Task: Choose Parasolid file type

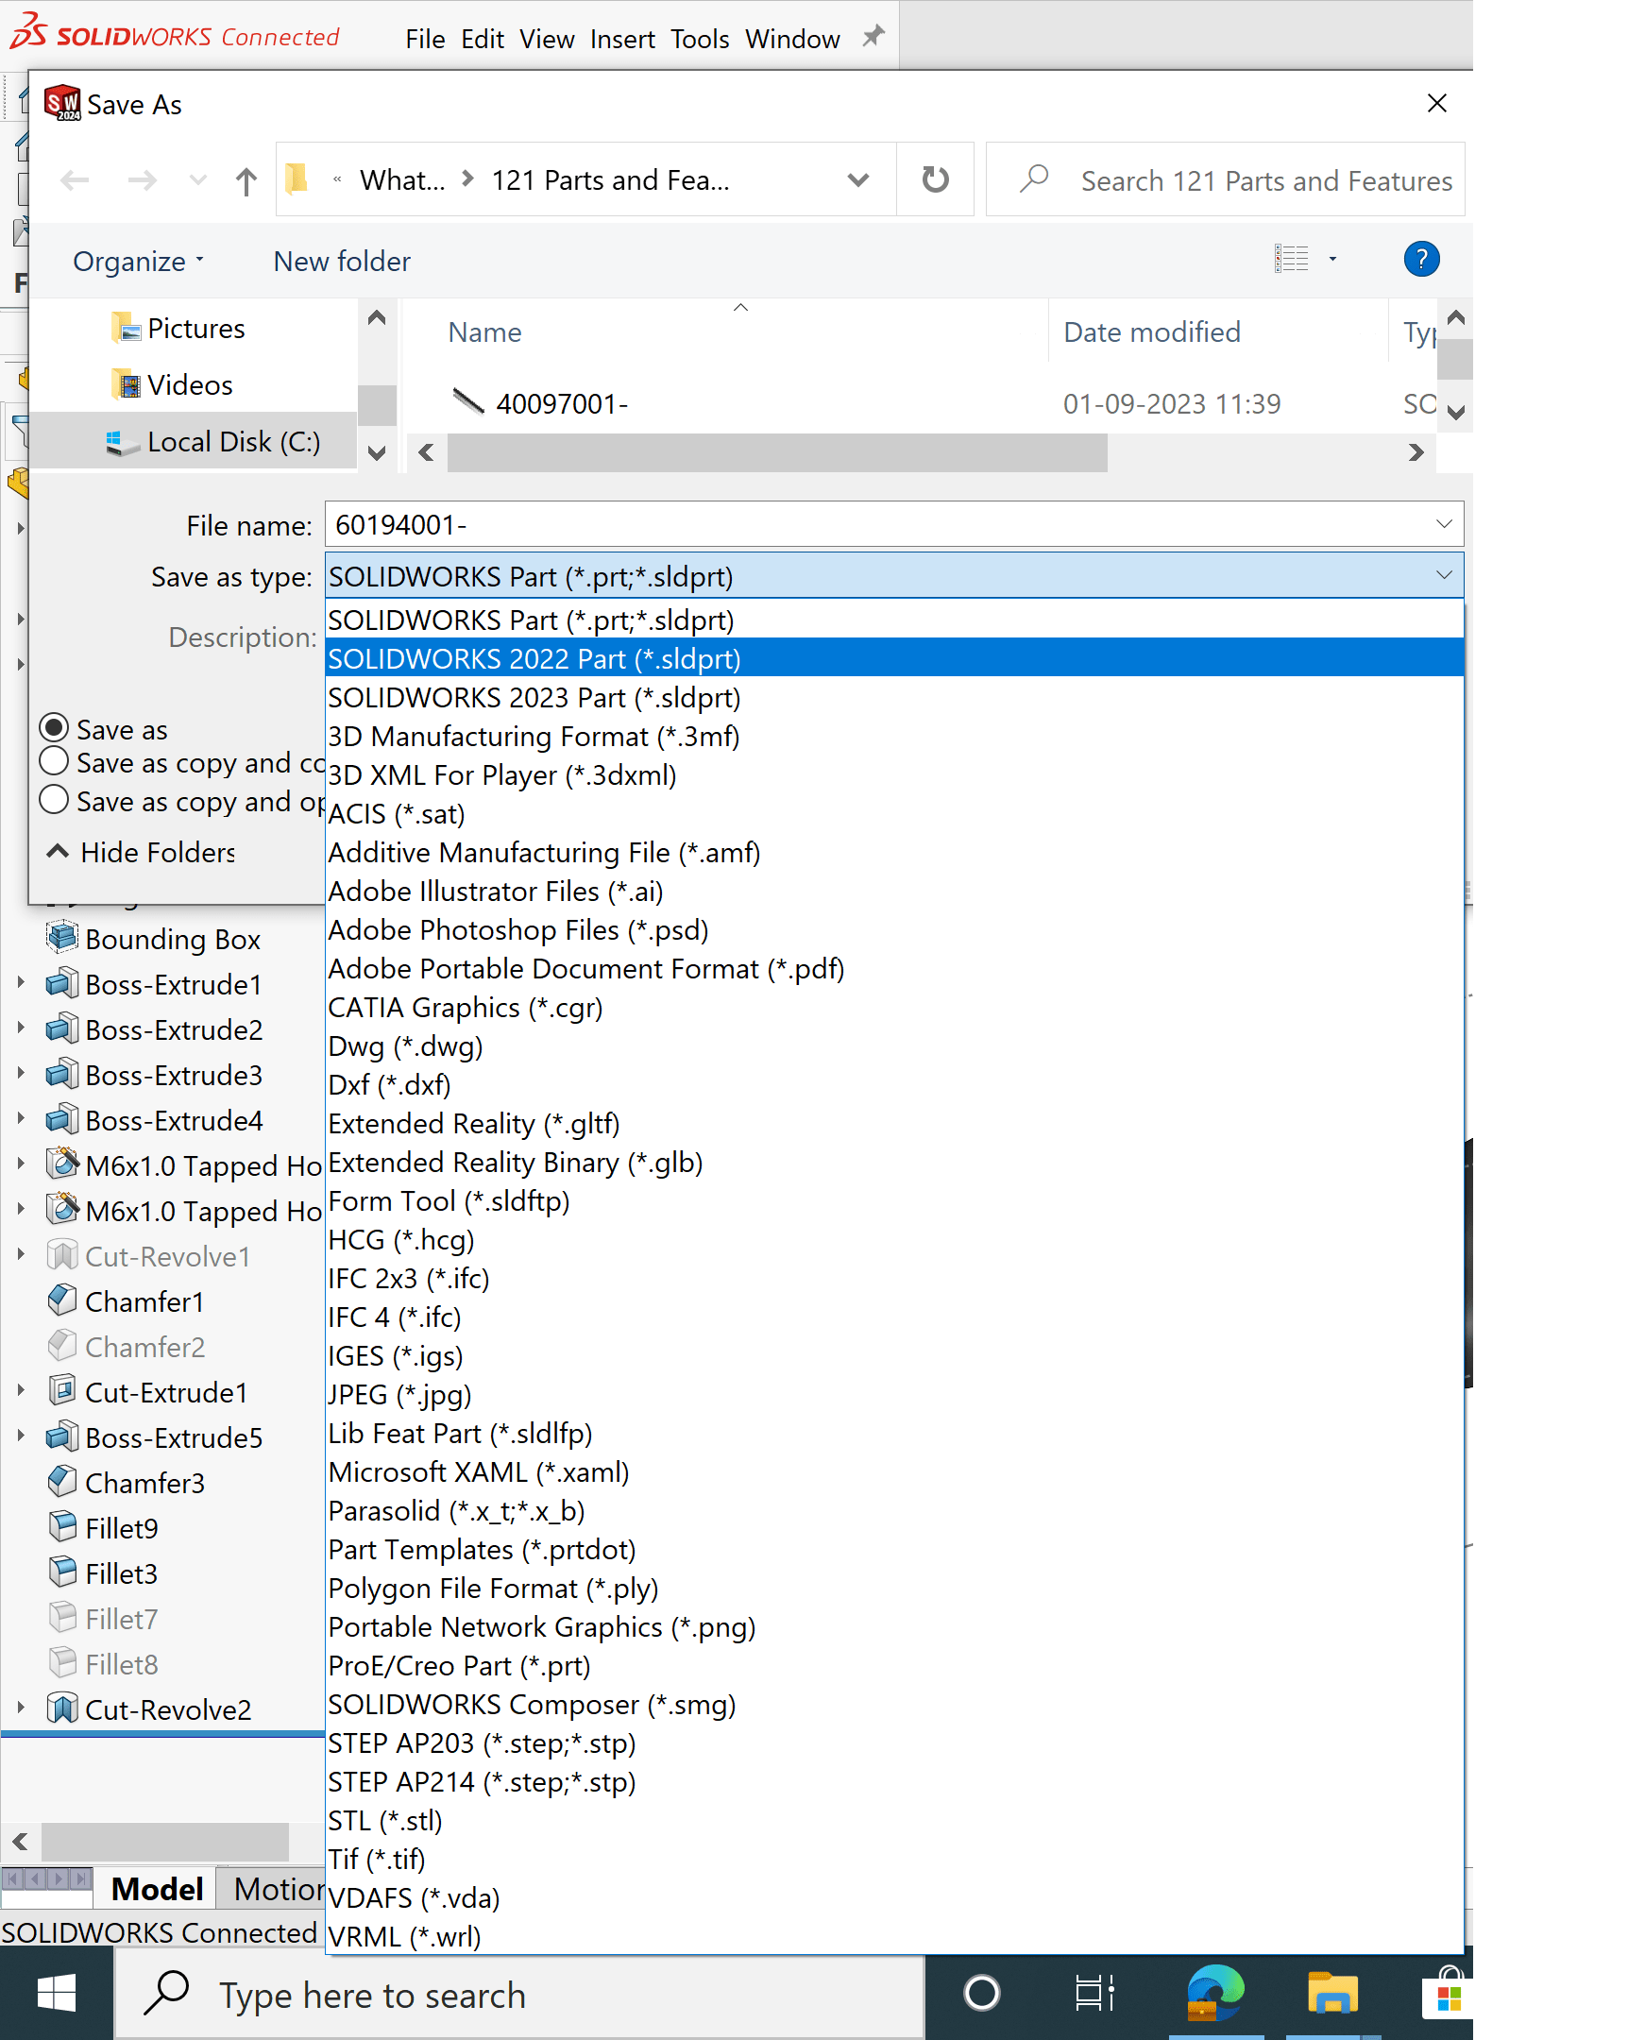Action: [893, 1510]
